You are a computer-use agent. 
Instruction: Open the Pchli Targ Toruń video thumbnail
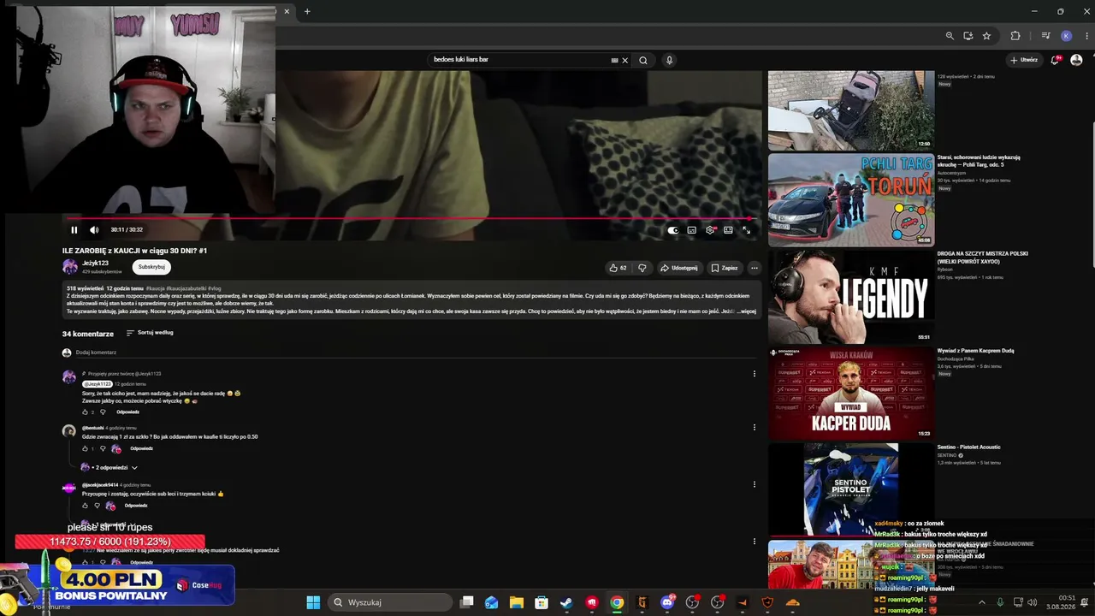pos(851,200)
